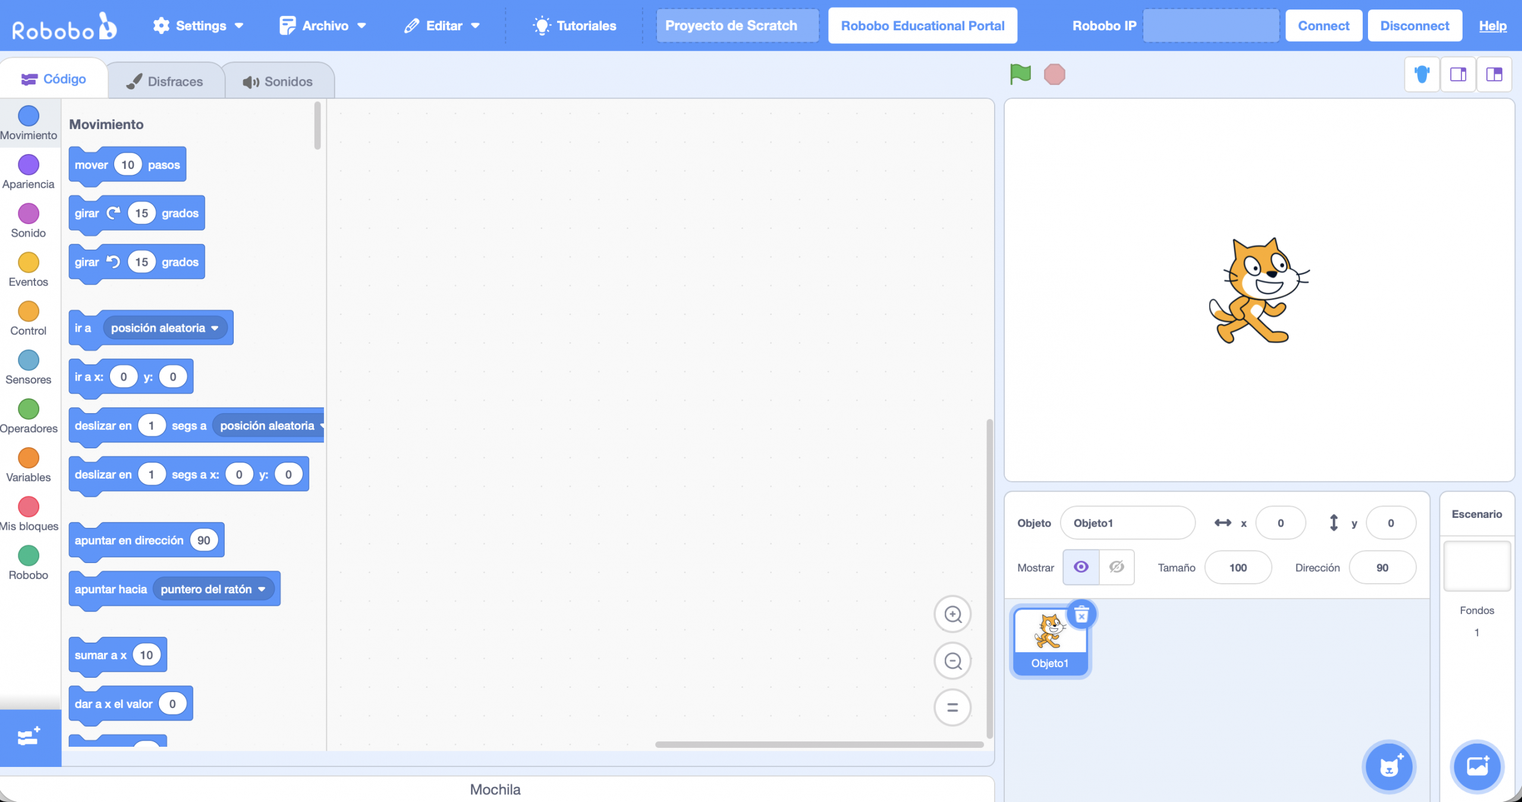This screenshot has height=802, width=1522.
Task: Open the choose backdrop button
Action: 1477,766
